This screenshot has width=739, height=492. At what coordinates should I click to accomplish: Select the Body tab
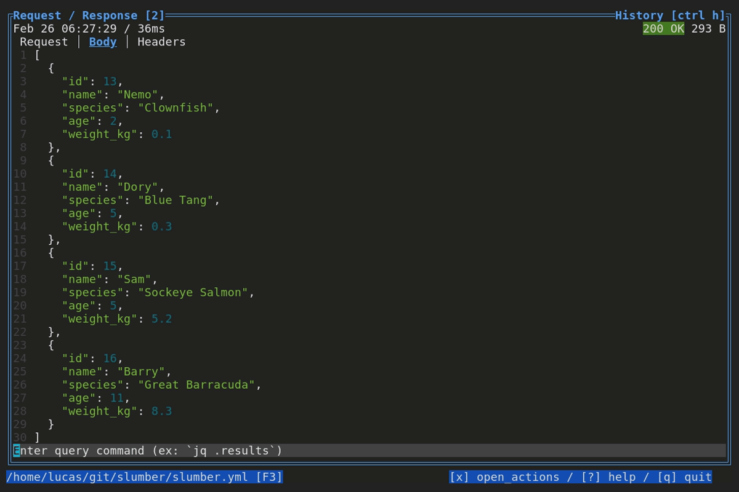tap(102, 42)
